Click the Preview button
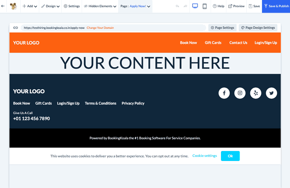 click(x=236, y=6)
